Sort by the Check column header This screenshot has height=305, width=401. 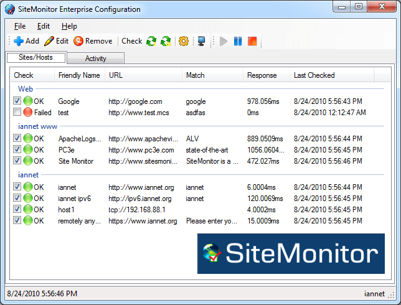pos(32,75)
